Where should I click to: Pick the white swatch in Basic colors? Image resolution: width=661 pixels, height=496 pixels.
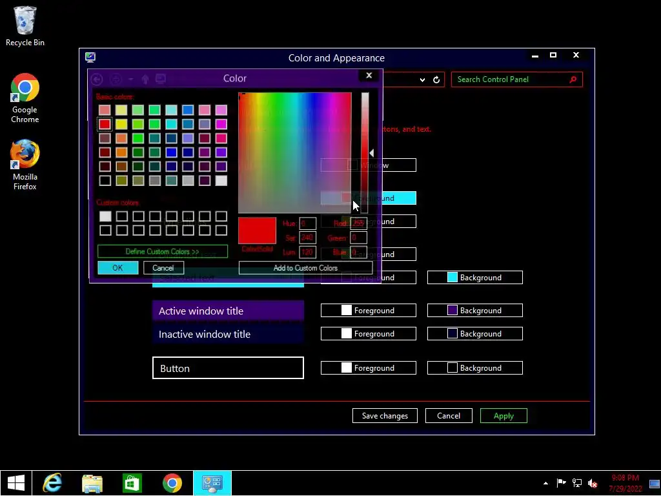click(221, 181)
